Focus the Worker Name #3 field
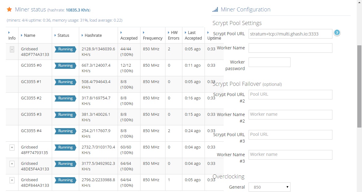362x192 pixels. tap(291, 155)
